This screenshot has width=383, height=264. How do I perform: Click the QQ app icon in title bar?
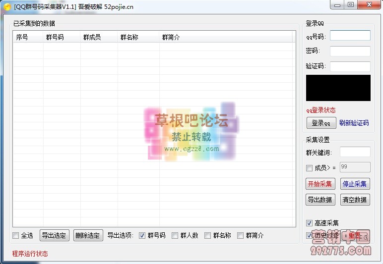(7, 6)
